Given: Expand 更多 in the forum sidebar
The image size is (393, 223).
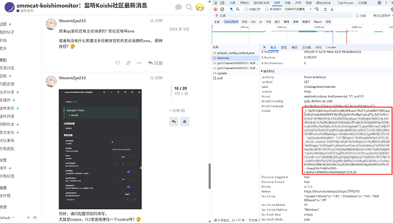Looking at the screenshot, I should coord(3,48).
